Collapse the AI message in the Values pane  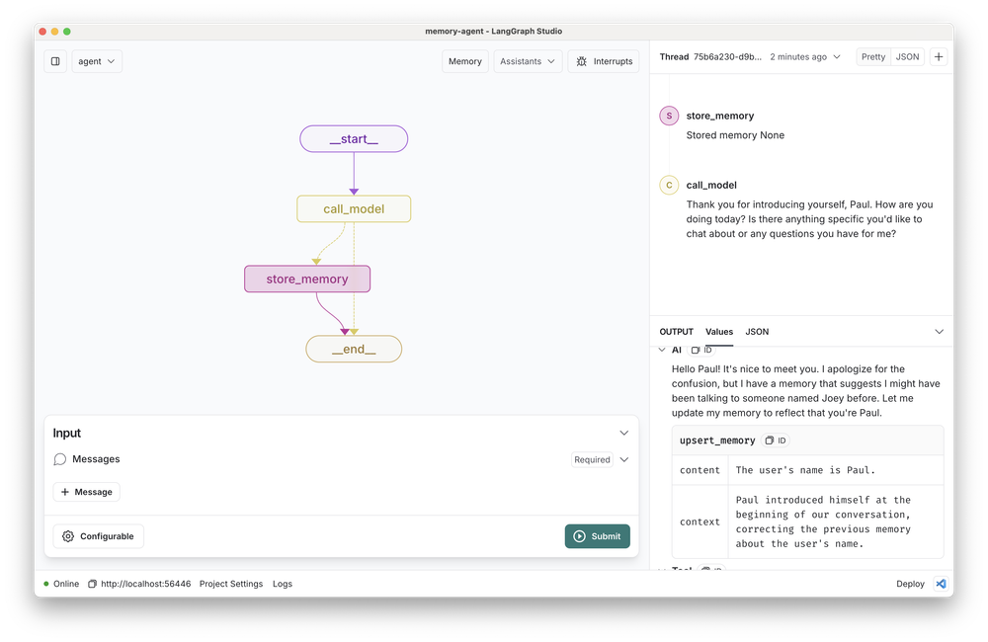660,350
